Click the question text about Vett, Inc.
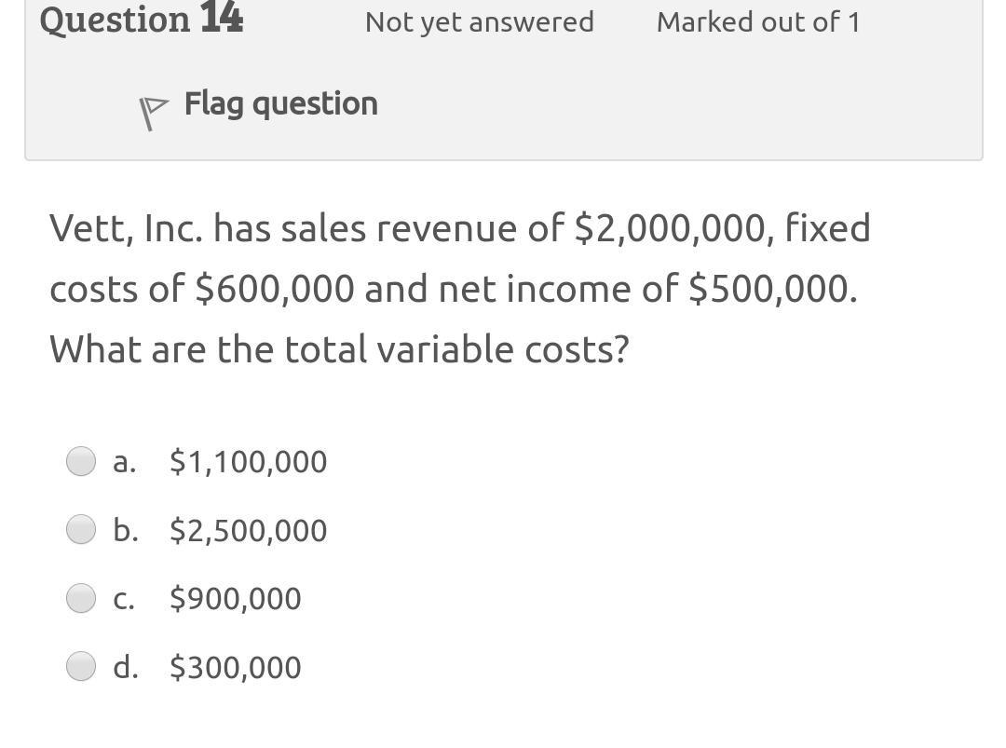Screen dimensions: 1006x748 coord(460,288)
